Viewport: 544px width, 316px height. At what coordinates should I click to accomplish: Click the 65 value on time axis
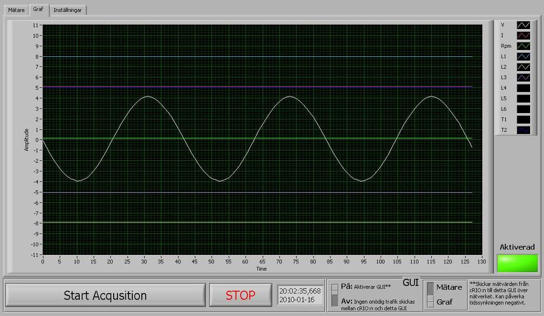(262, 261)
